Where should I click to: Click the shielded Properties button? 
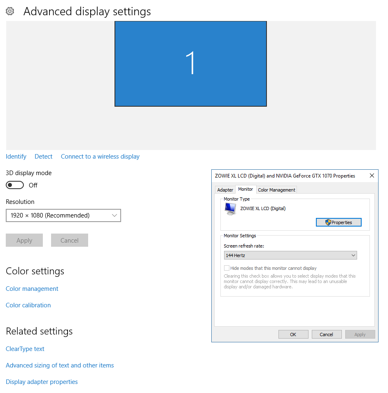[339, 222]
